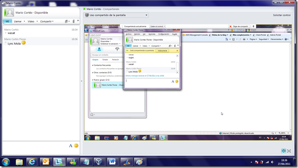Click the Lync icon in taskbar

pos(59,162)
